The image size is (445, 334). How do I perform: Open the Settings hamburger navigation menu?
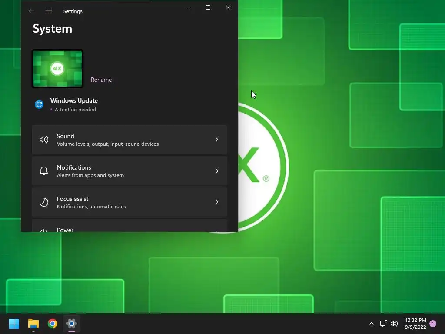tap(49, 11)
